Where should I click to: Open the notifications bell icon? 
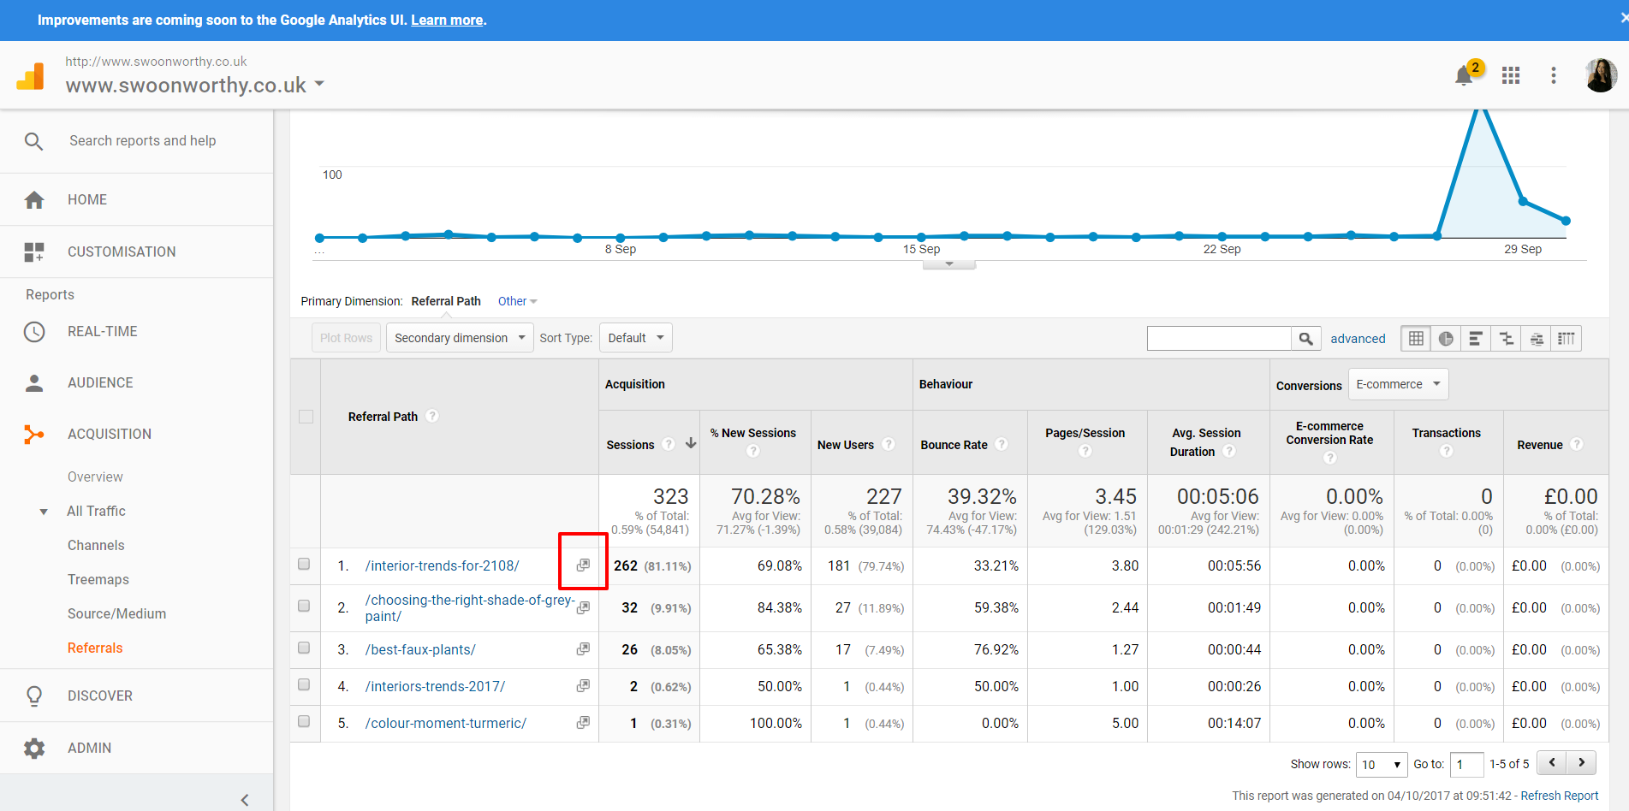tap(1464, 76)
